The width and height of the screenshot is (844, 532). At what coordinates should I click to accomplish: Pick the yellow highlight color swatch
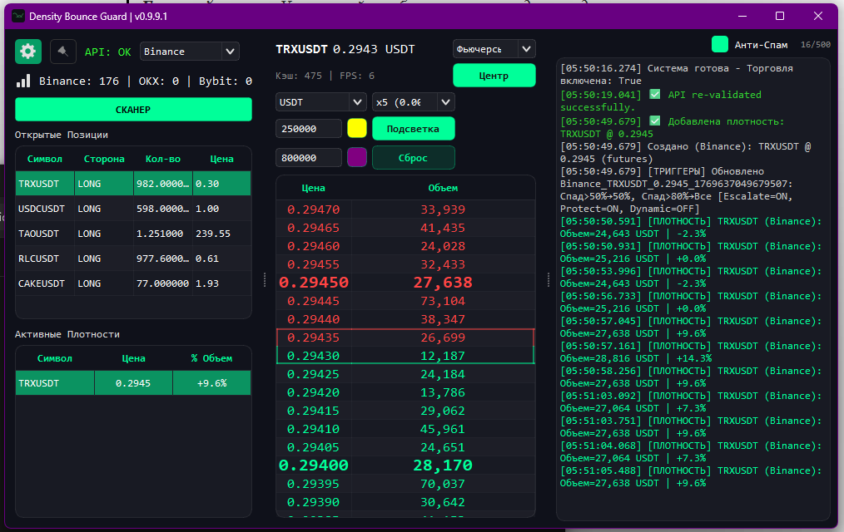(356, 128)
